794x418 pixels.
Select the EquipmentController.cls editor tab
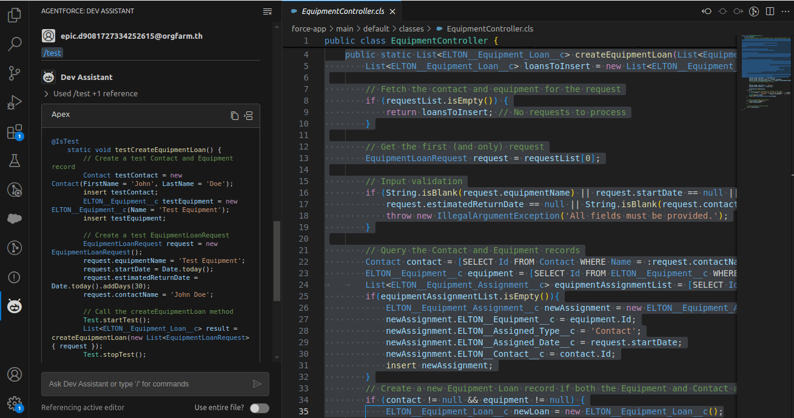tap(343, 12)
